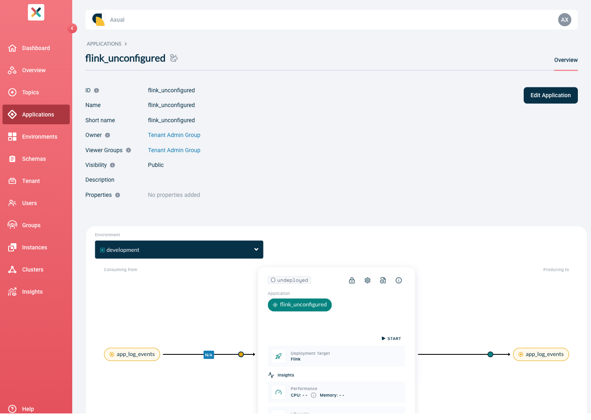591x420 pixels.
Task: Click the info icon next to Viewer Groups
Action: click(x=128, y=150)
